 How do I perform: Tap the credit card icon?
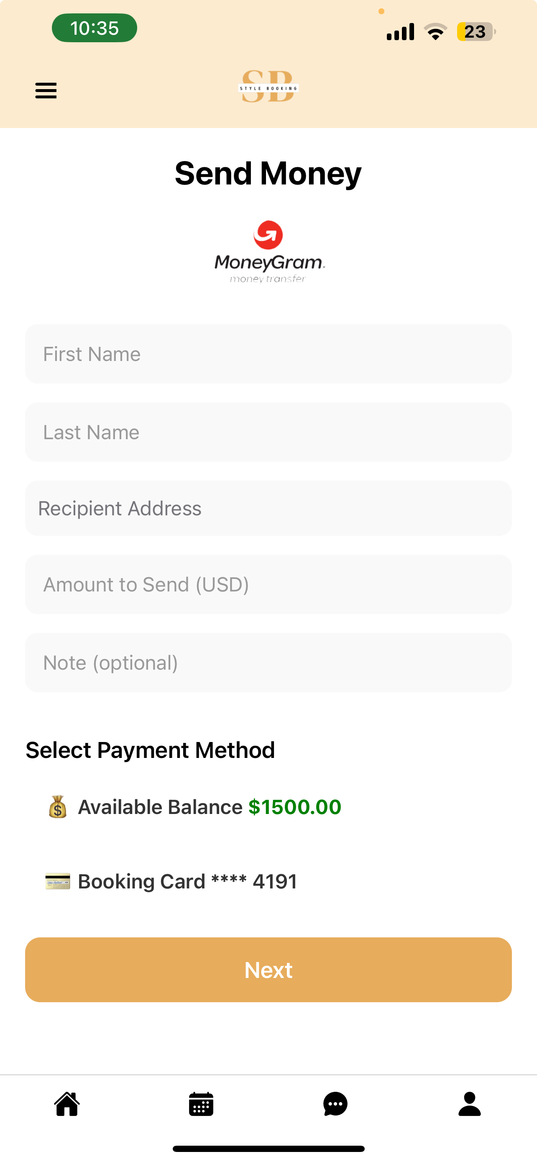[58, 881]
